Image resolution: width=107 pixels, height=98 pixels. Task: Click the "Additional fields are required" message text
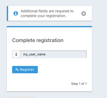pyautogui.click(x=47, y=13)
